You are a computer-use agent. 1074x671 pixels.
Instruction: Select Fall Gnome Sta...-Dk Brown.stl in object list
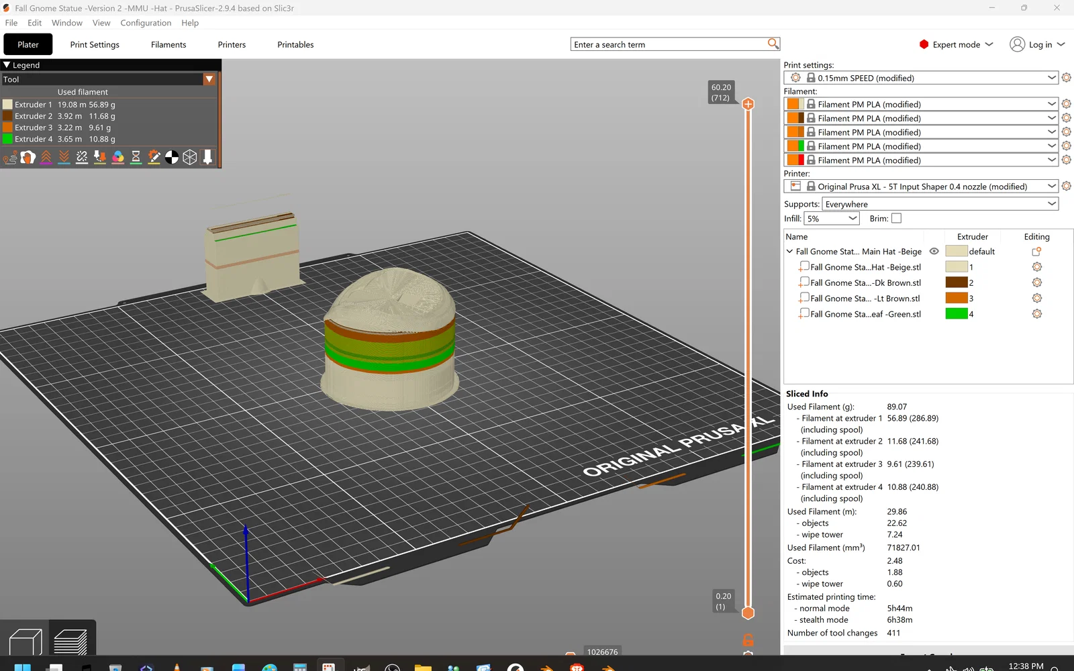coord(865,282)
